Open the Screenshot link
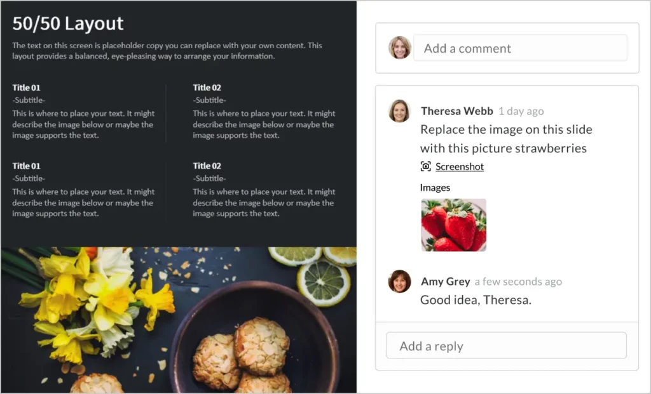The height and width of the screenshot is (394, 651). 460,167
